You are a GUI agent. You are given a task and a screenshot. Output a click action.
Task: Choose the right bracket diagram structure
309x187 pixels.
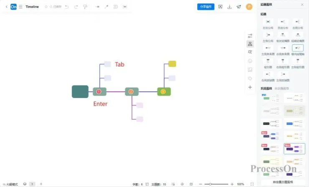tap(268, 76)
